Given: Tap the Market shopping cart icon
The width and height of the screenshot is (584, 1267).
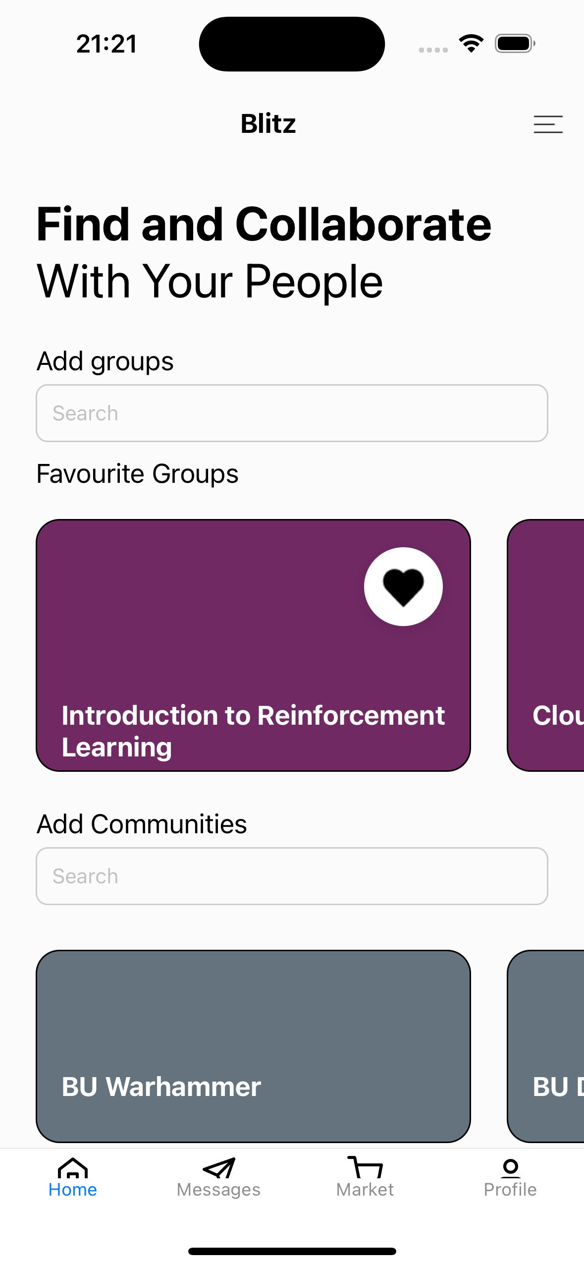Looking at the screenshot, I should point(365,1167).
